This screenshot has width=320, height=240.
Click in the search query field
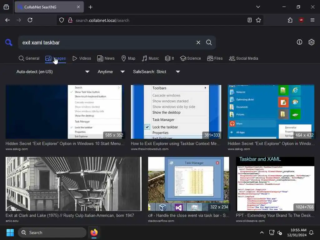click(107, 42)
